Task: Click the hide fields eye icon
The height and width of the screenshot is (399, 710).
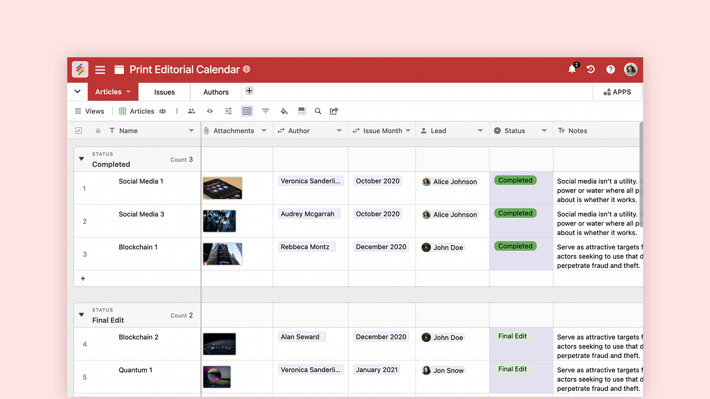Action: pos(210,111)
